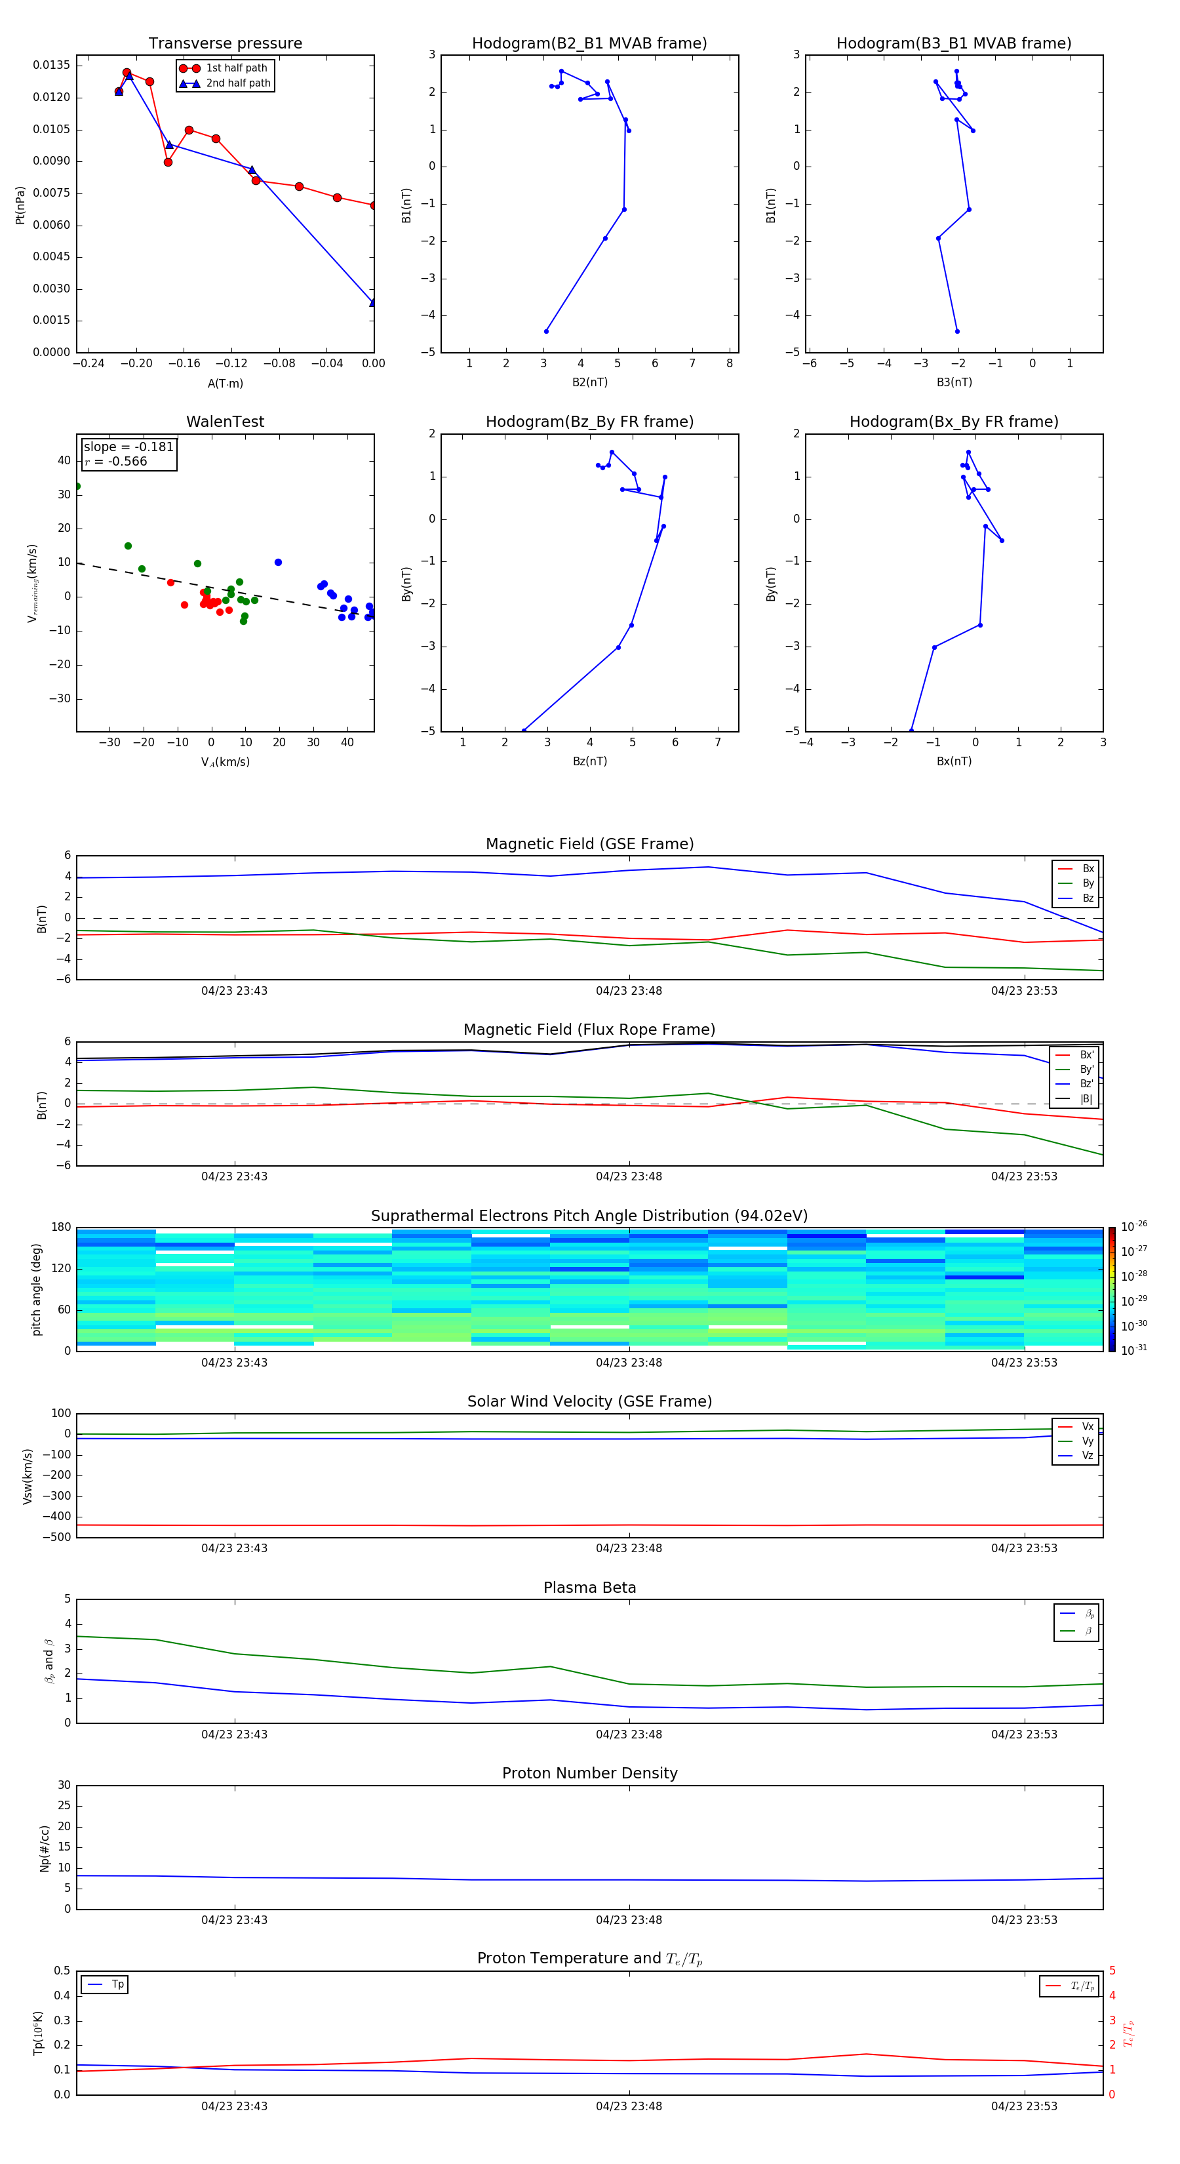Click the 10^-26 colorbar label

click(1134, 1226)
